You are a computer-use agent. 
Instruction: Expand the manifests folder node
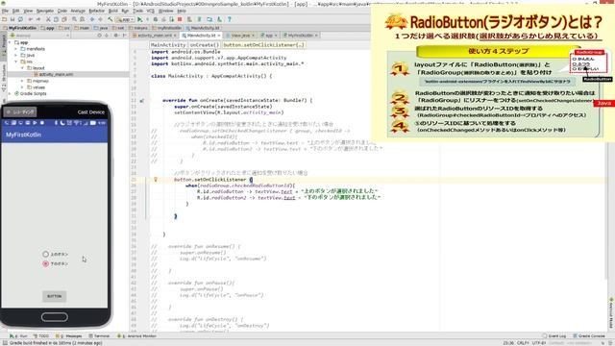point(16,49)
